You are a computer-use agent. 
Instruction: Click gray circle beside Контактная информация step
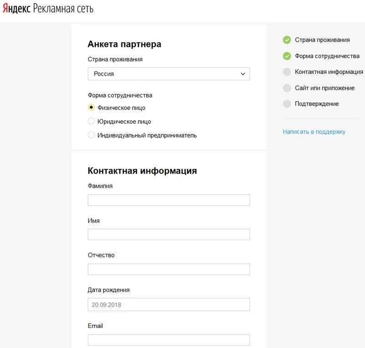[x=287, y=72]
